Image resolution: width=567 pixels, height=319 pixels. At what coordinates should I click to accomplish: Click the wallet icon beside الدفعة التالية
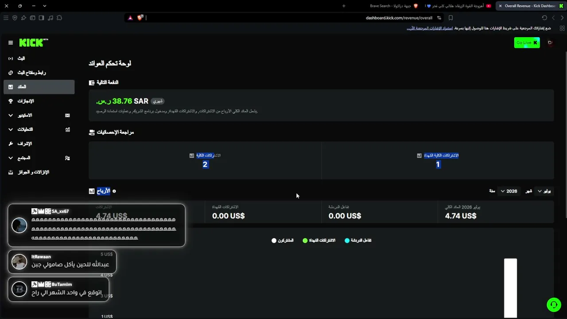[x=92, y=82]
